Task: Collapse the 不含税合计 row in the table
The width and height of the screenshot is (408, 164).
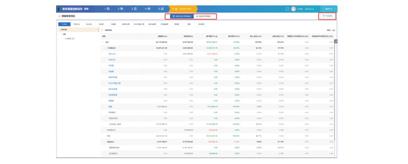Action: (106, 48)
